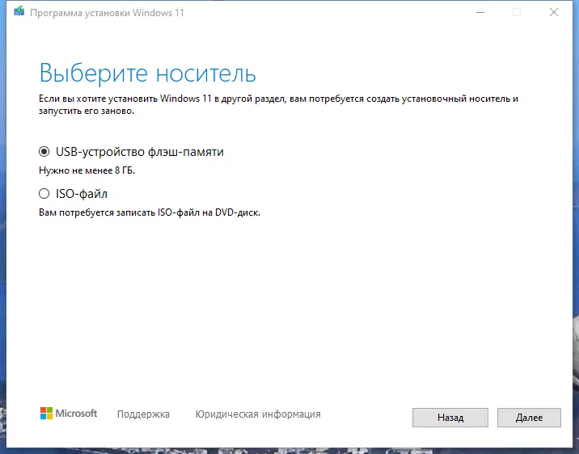
Task: Choose the ISO-файл radio option
Action: [44, 194]
